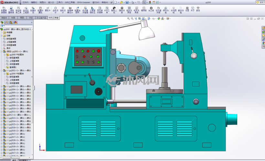Open the 文件(F) menu

(x=25, y=2)
